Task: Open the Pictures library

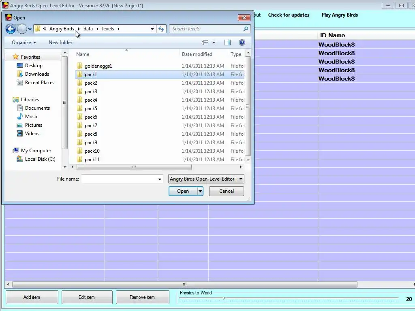Action: pos(33,125)
